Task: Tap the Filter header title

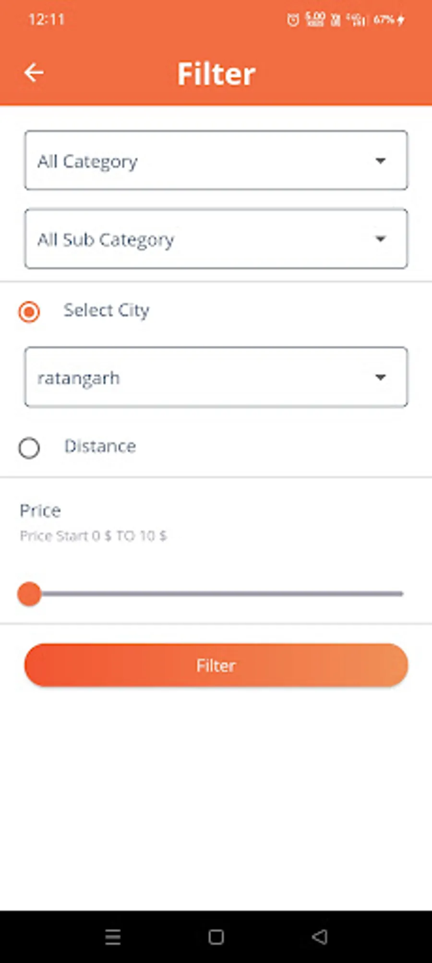Action: point(216,74)
